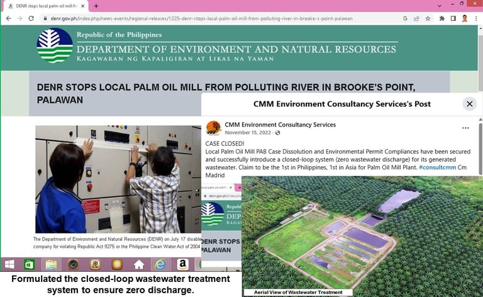Viewport: 483px width, 297px height.
Task: Click the Republic of the Philippines text
Action: [119, 35]
